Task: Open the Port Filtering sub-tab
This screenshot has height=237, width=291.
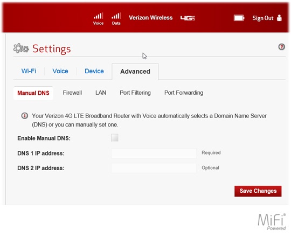Action: 135,93
